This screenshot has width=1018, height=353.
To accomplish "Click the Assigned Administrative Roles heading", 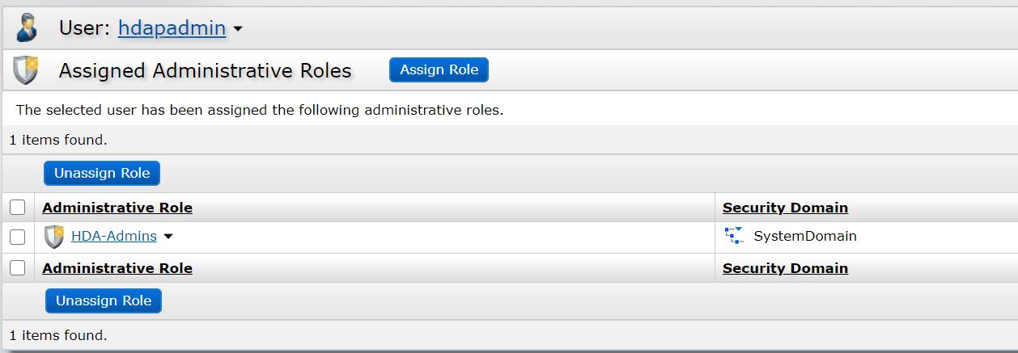I will (x=205, y=71).
